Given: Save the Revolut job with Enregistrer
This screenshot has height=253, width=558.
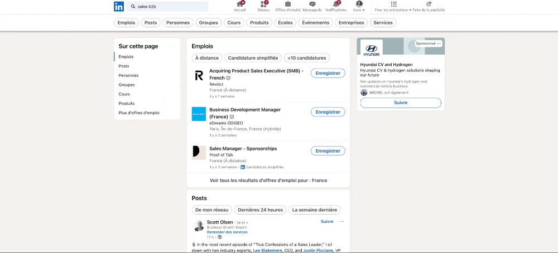Looking at the screenshot, I should pos(328,73).
